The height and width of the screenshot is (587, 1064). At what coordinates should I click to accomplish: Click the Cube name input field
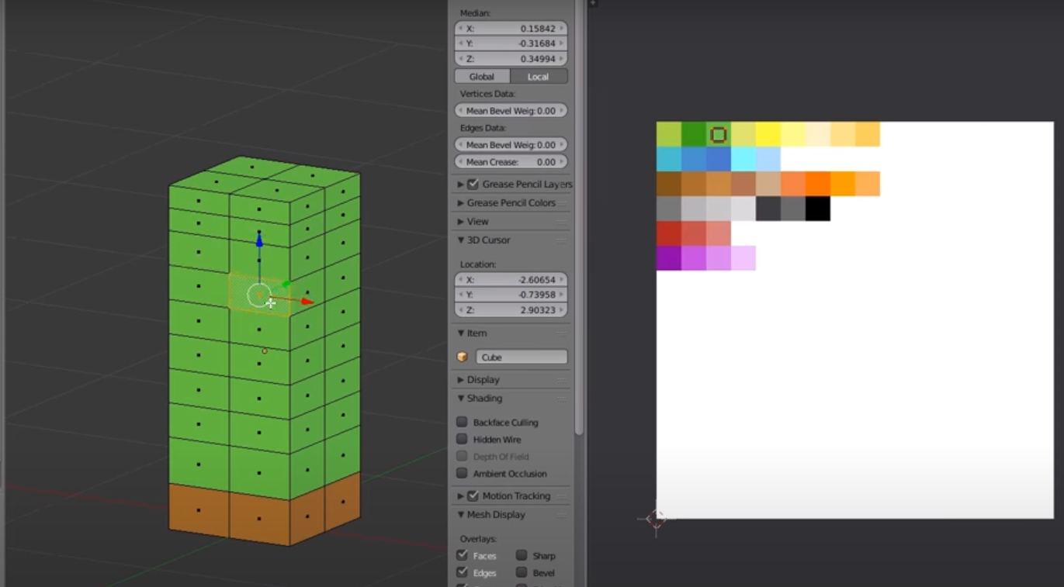522,356
